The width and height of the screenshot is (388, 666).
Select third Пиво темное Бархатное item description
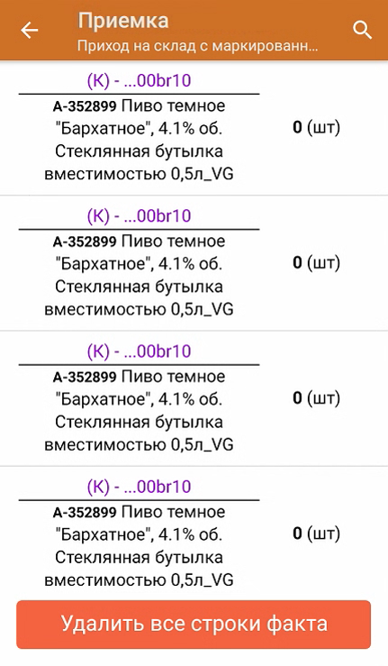(139, 411)
